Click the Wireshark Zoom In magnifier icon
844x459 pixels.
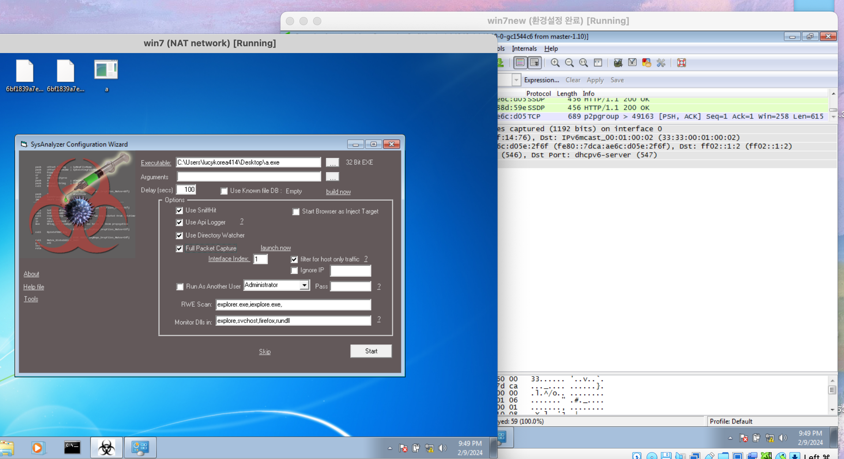tap(555, 63)
